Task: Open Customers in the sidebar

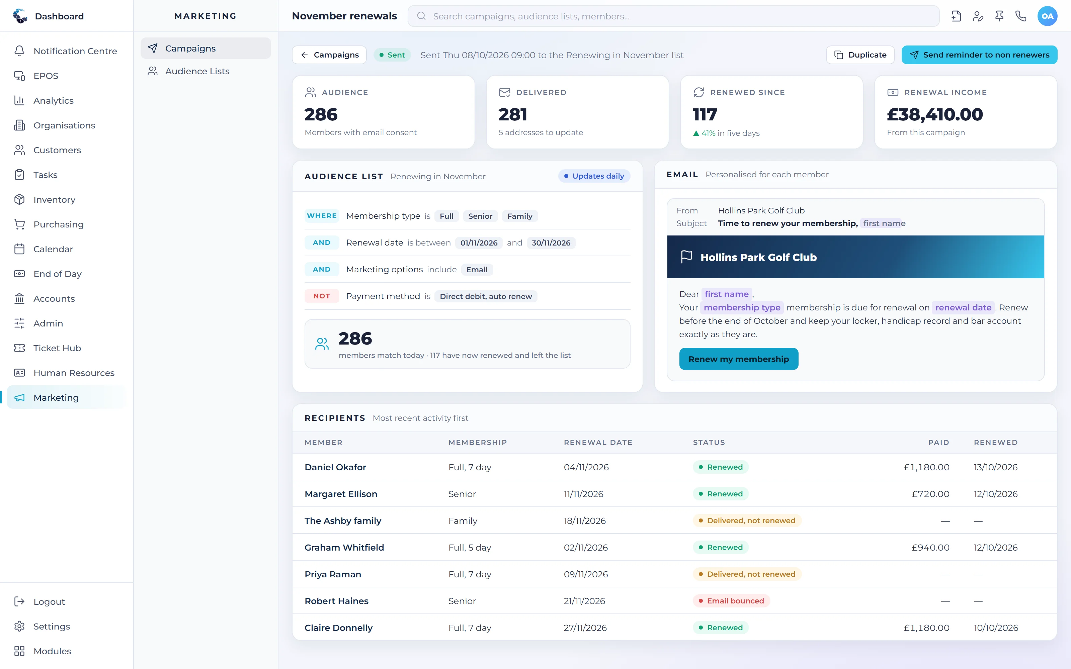Action: coord(66,150)
